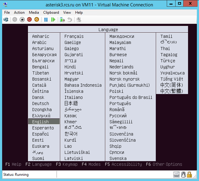The image size is (199, 181).
Task: Click F1 Help at the bottom
Action: 13,164
